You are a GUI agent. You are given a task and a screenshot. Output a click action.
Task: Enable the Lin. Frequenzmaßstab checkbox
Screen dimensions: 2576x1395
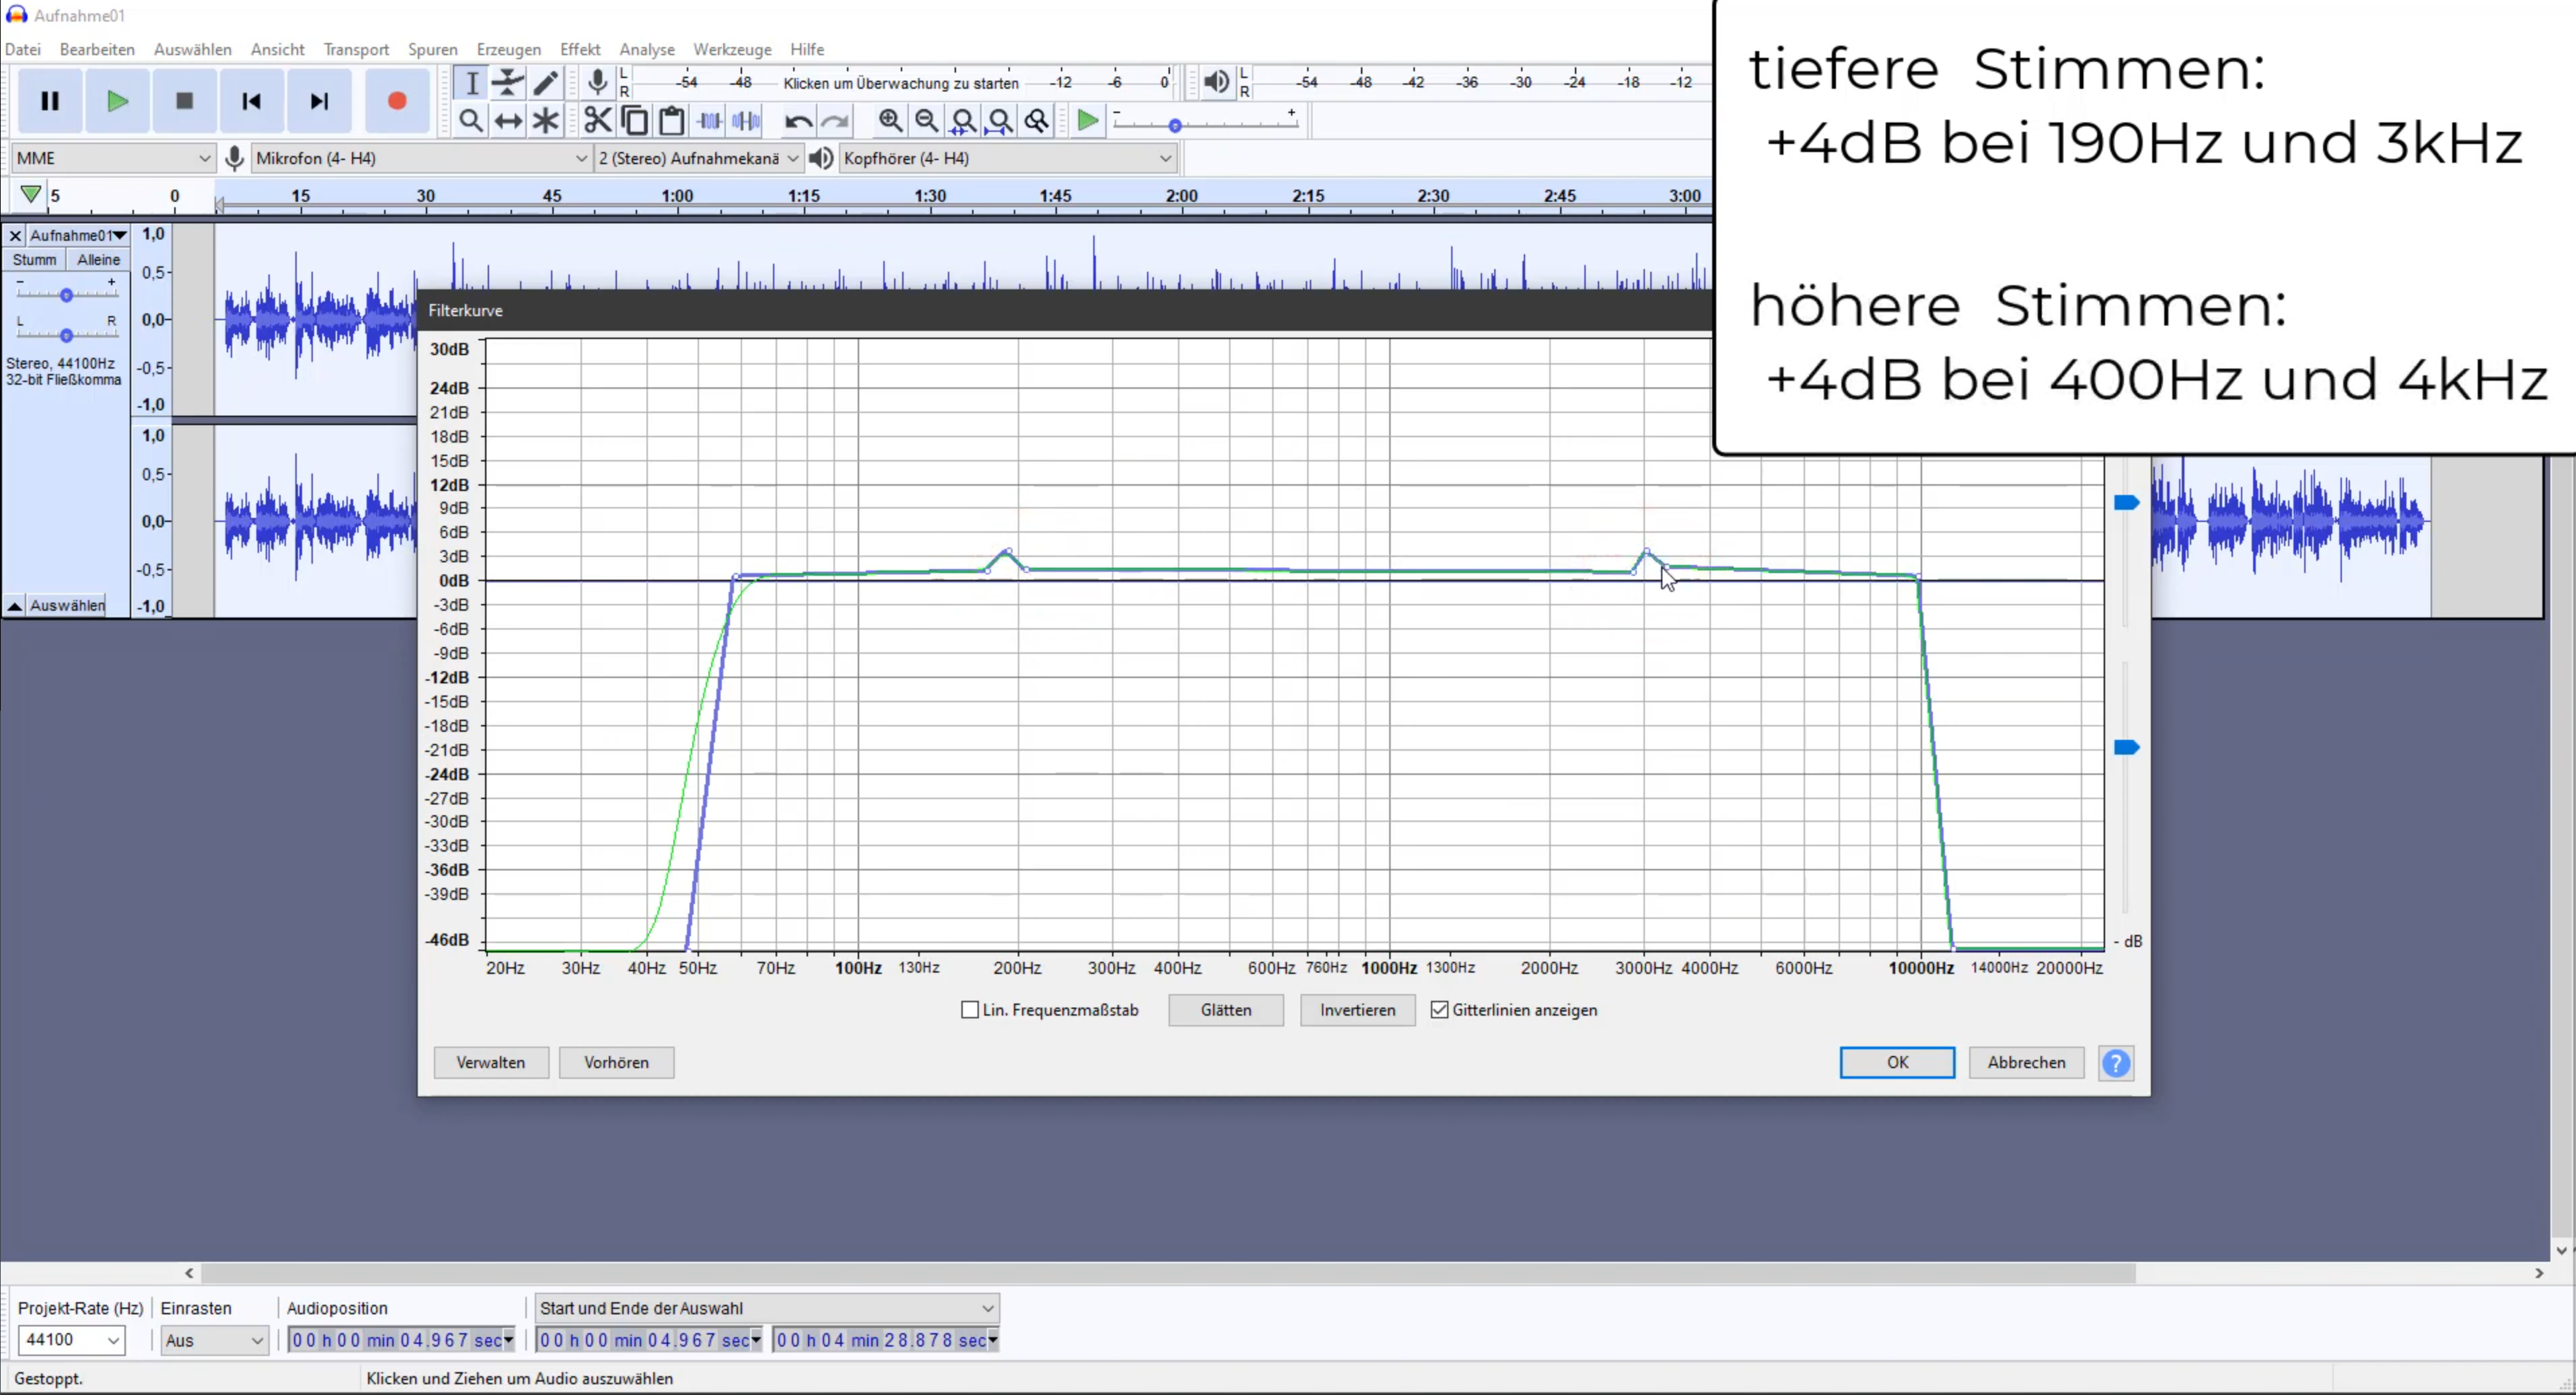click(969, 1010)
